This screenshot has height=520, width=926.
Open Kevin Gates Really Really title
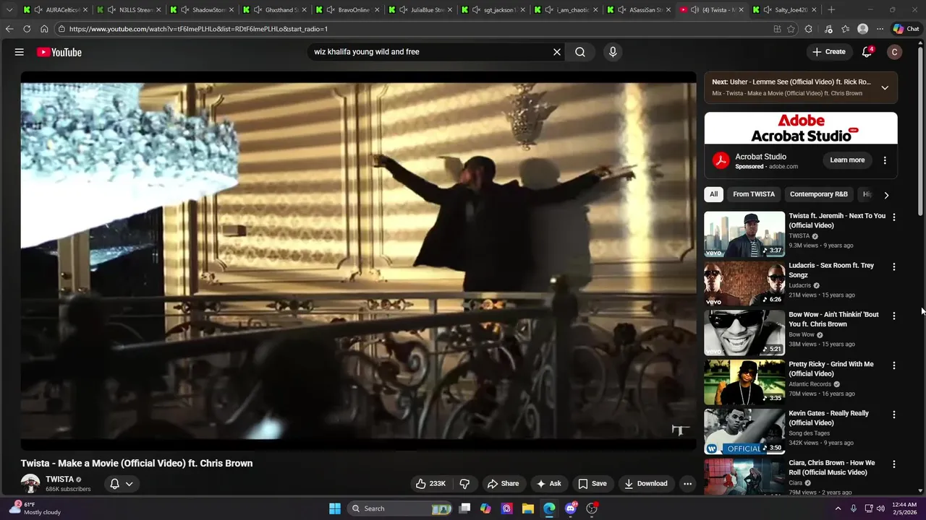828,418
